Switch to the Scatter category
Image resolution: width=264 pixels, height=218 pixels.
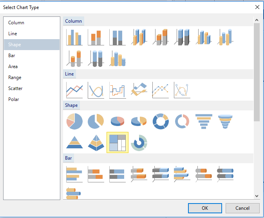coord(15,88)
